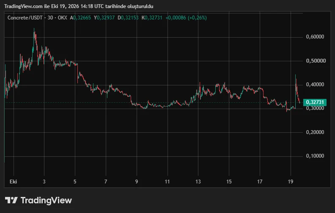Image resolution: width=335 pixels, height=213 pixels.
Task: Click the +0,00086 (+0,26%) change value
Action: (186, 18)
